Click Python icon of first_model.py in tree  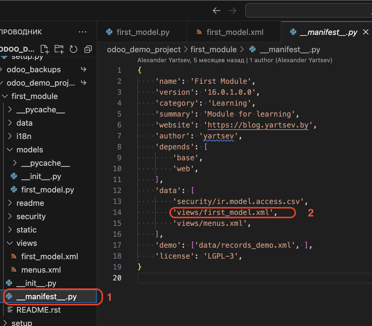tap(14, 190)
